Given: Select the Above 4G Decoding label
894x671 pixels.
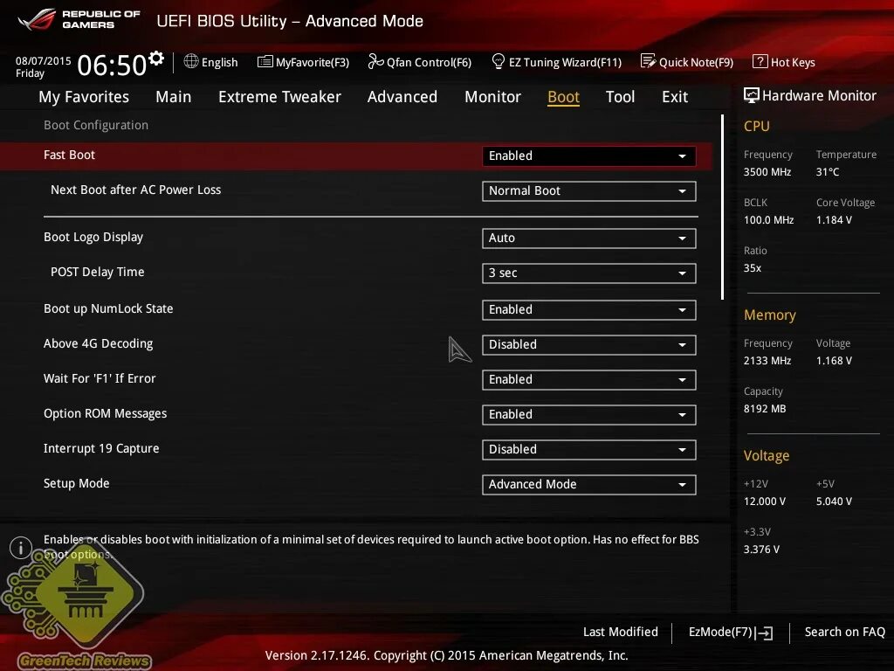Looking at the screenshot, I should coord(98,343).
